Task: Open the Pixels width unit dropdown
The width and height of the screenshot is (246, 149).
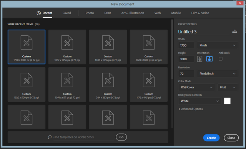Action: tap(217, 45)
